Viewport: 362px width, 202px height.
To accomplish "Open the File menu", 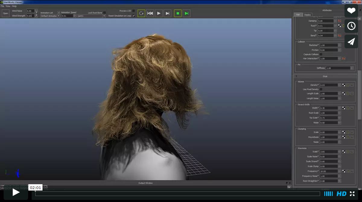I will tap(2, 6).
